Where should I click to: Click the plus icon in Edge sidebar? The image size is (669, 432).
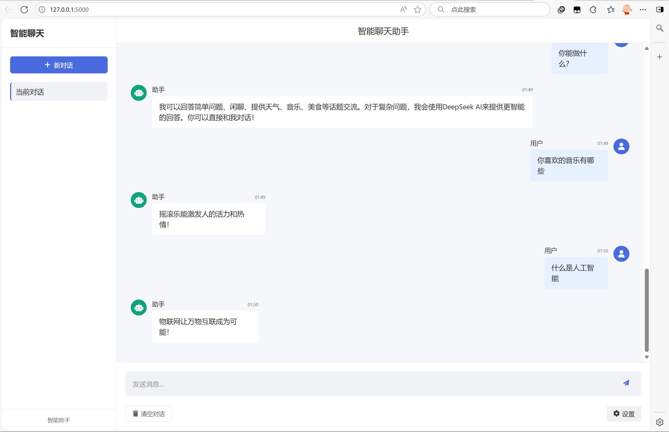point(659,57)
